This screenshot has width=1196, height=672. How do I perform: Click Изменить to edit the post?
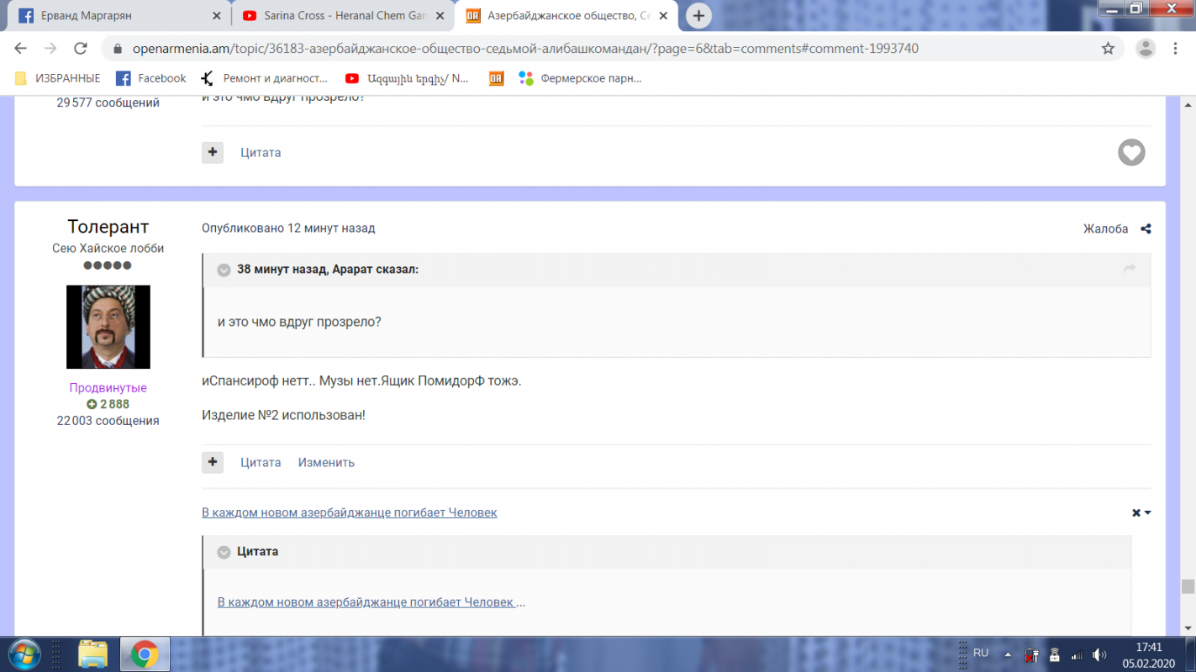(326, 463)
